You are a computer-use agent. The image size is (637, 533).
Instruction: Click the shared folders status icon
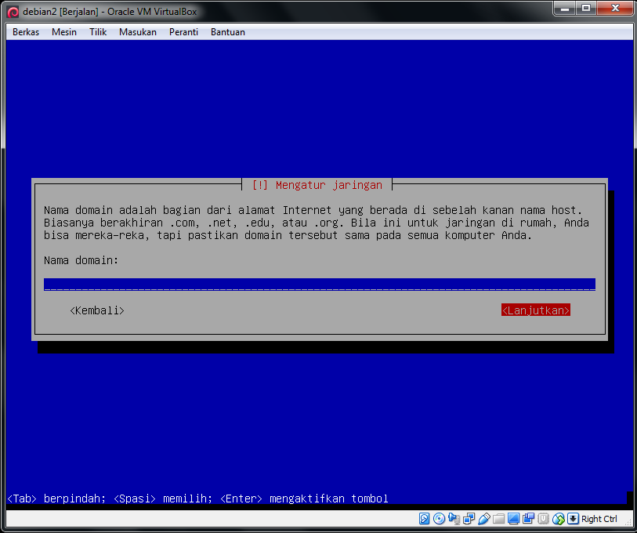(x=498, y=519)
